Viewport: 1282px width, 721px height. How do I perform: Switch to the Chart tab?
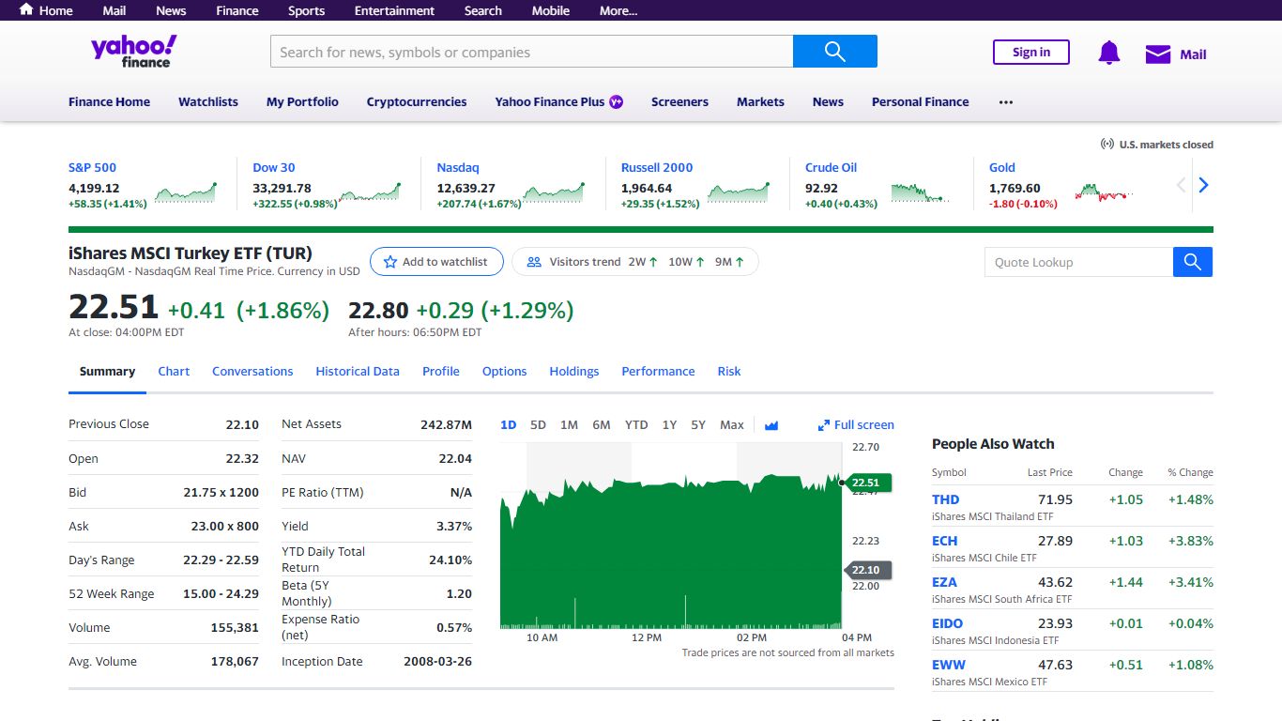(174, 372)
